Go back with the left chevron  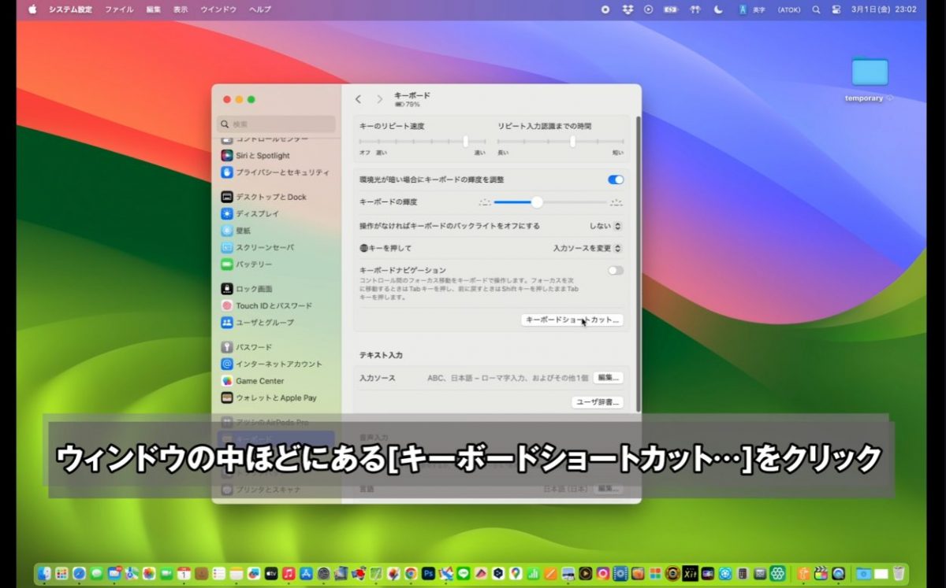pos(358,99)
